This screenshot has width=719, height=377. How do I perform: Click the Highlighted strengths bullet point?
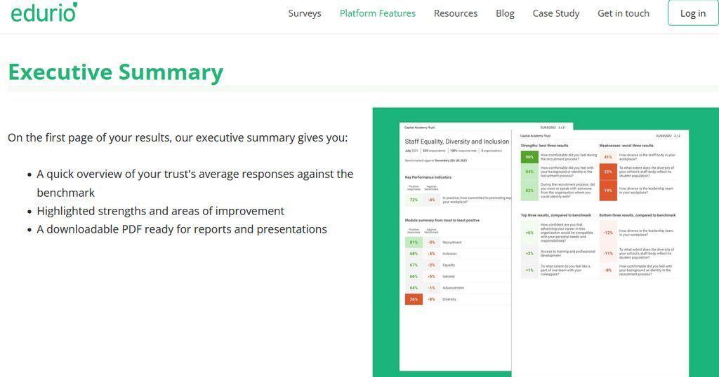[x=161, y=211]
